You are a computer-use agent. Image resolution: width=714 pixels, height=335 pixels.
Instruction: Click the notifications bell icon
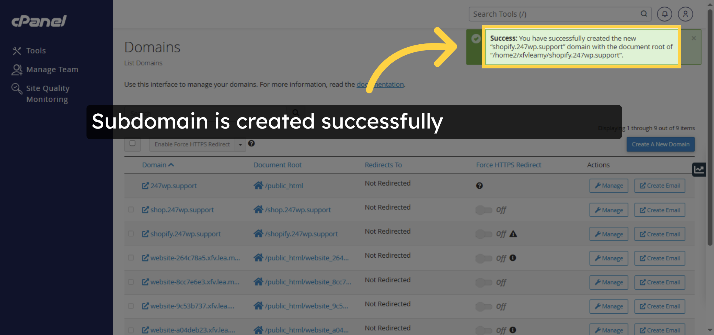[664, 14]
